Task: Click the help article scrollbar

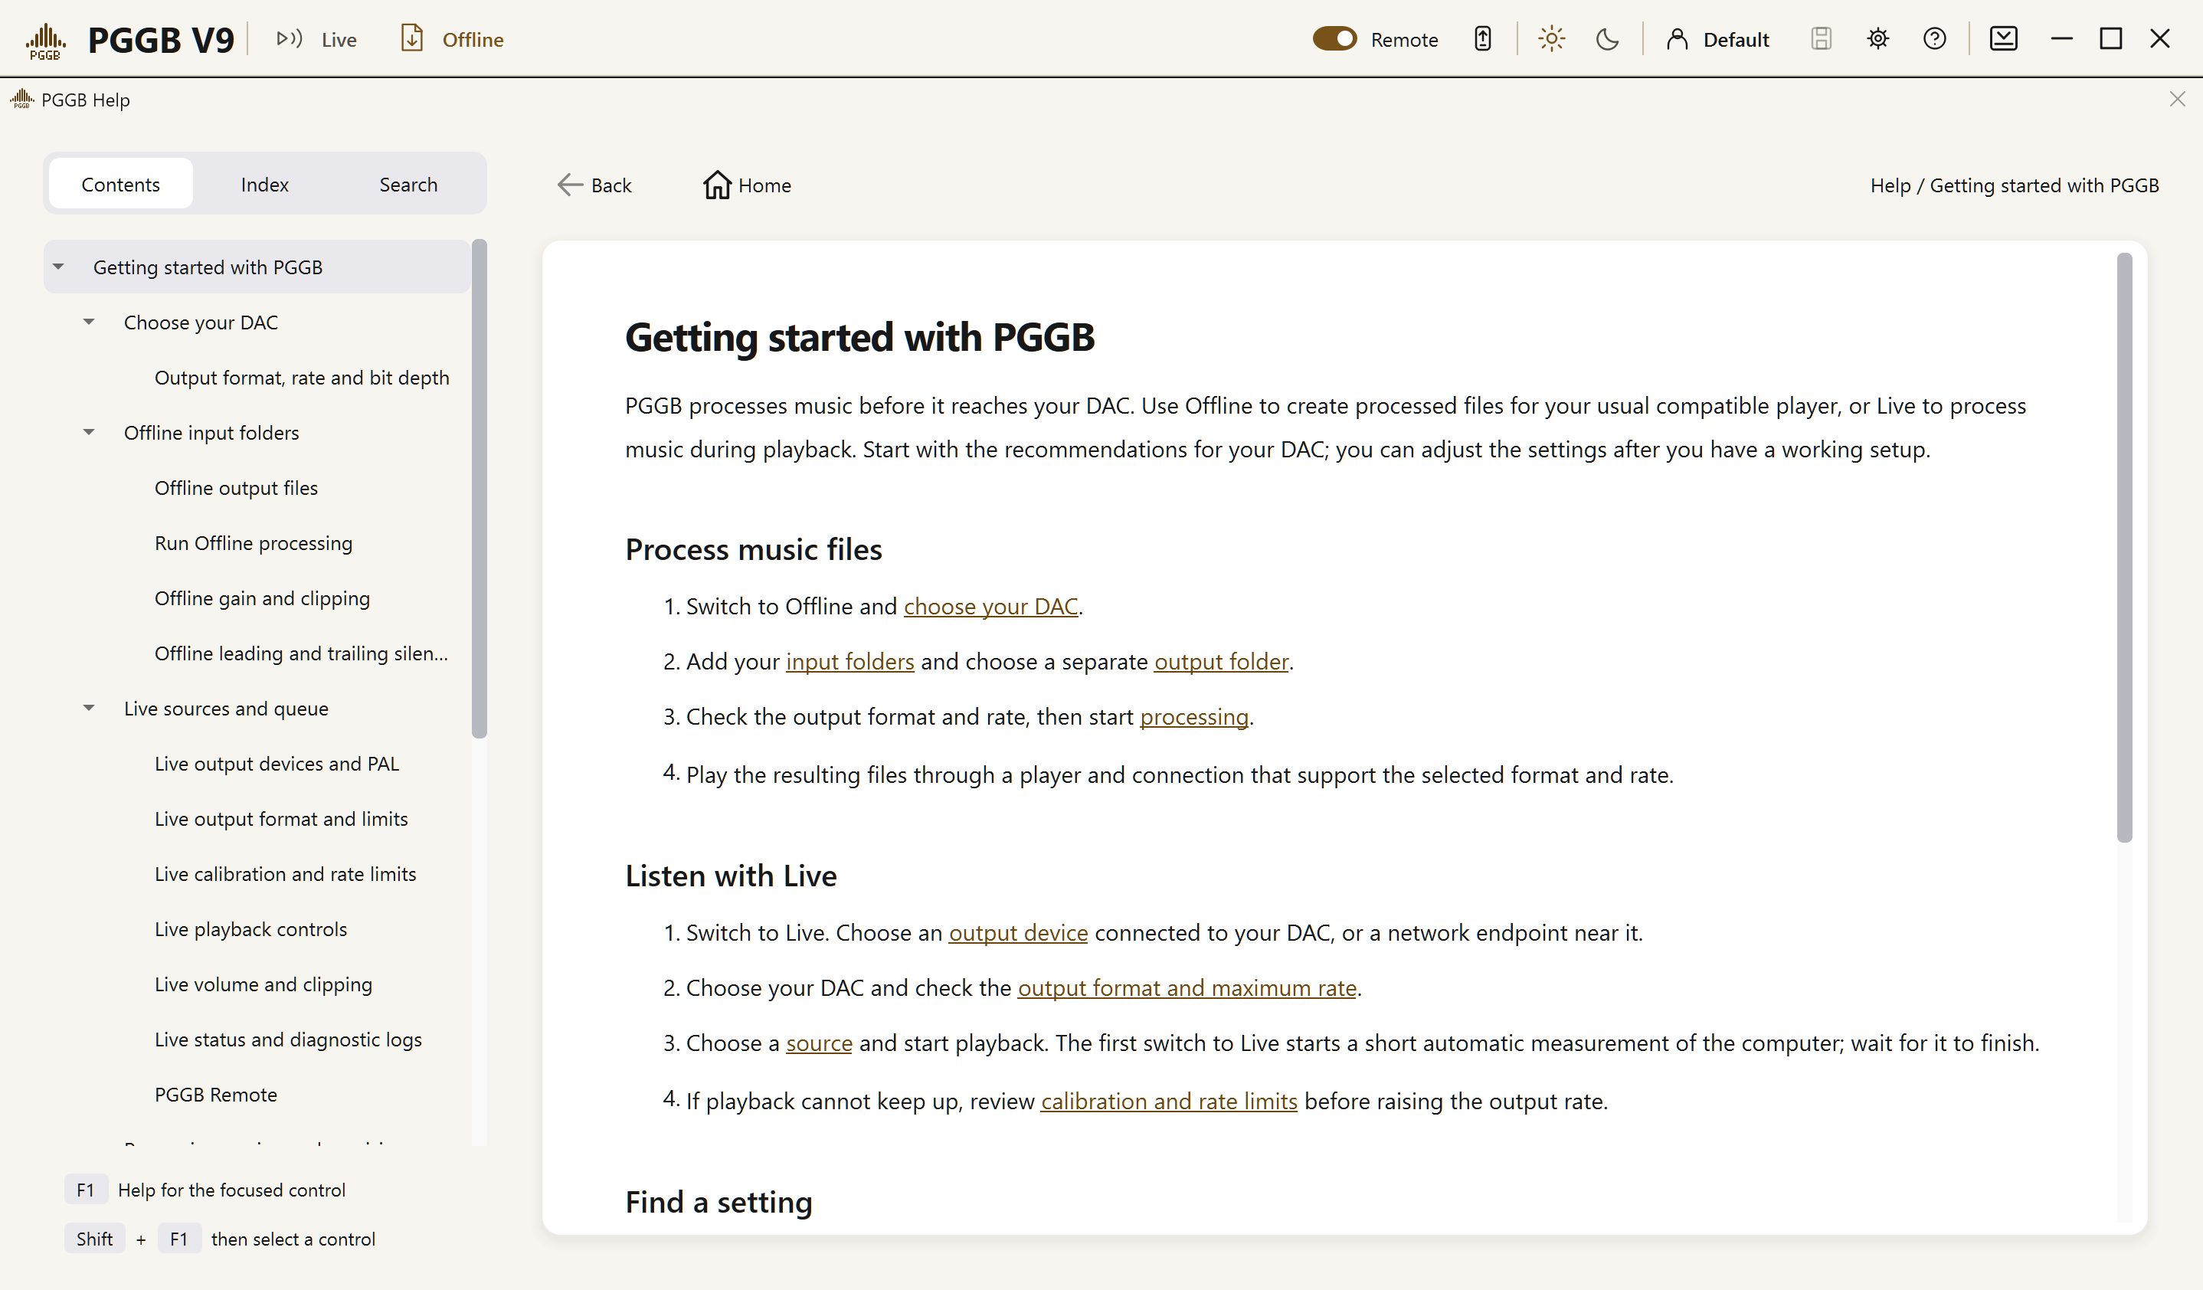Action: click(2124, 547)
